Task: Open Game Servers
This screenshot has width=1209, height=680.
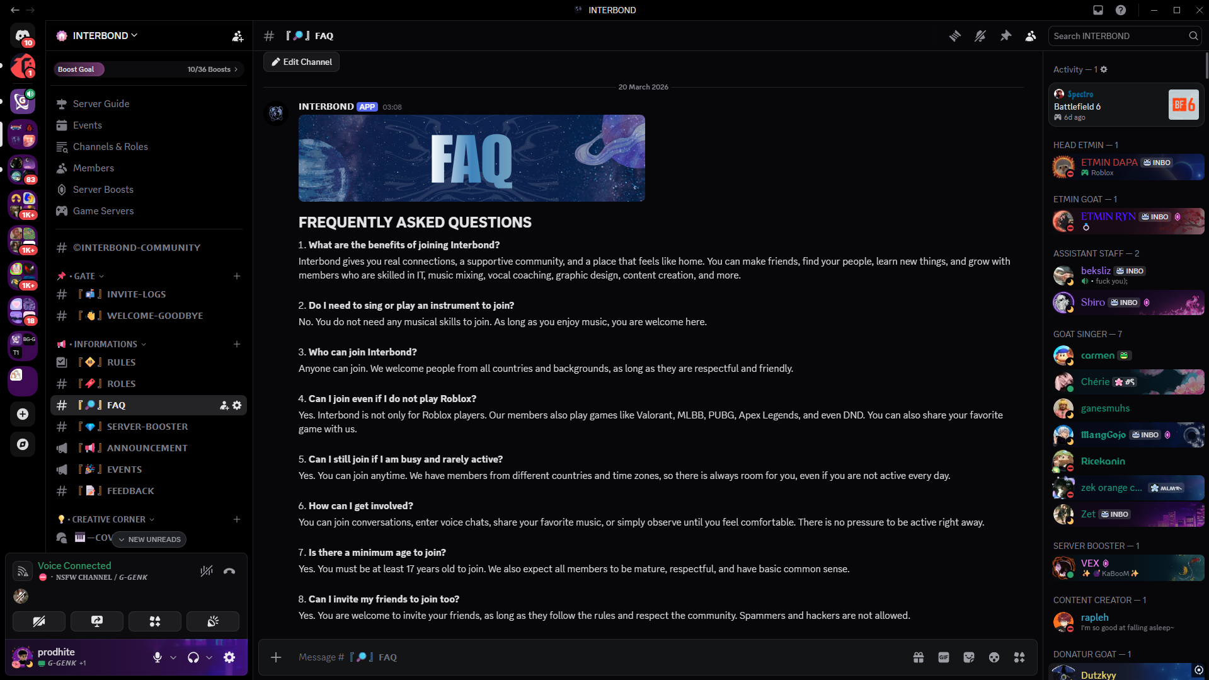Action: 149,211
